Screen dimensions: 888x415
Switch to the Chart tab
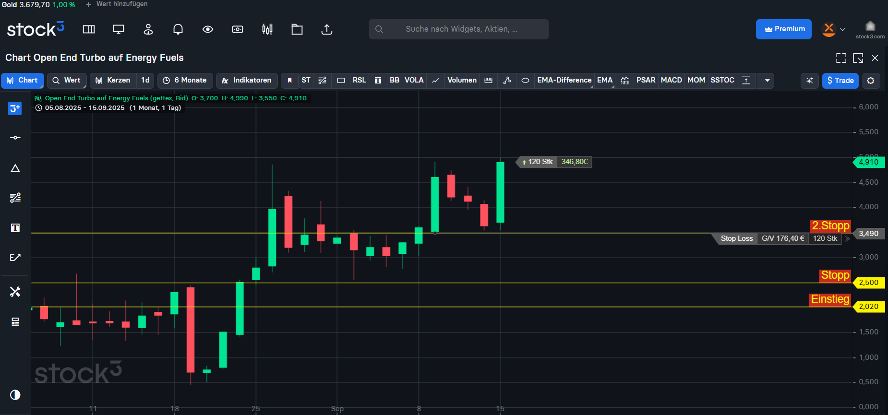[23, 81]
